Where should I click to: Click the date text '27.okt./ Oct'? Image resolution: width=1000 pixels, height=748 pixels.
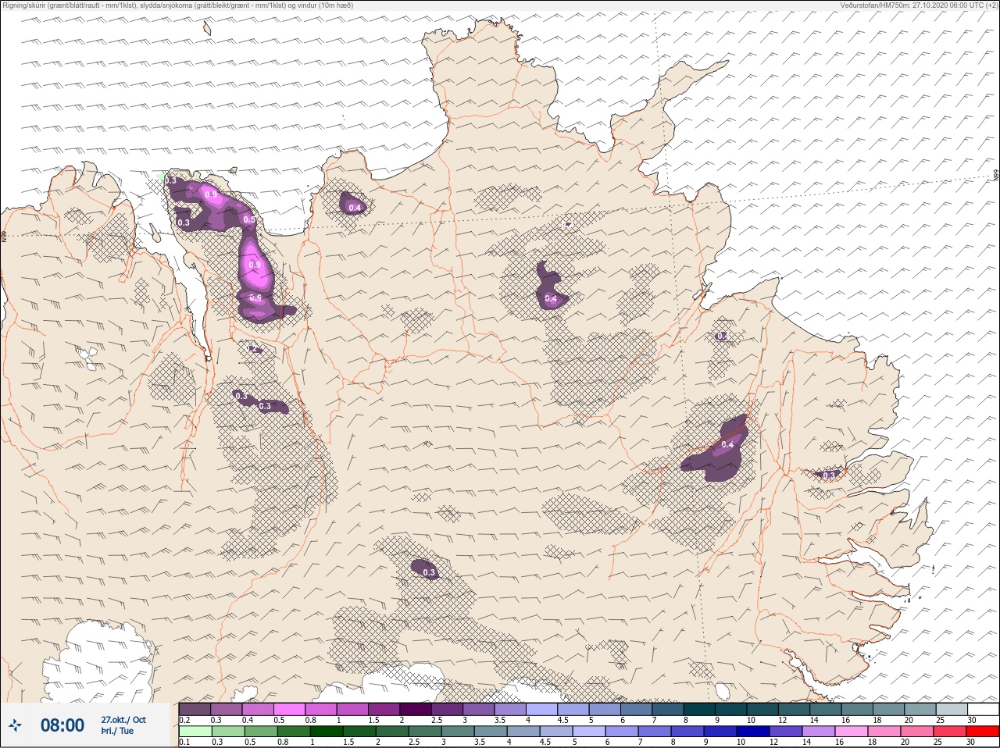tap(123, 720)
